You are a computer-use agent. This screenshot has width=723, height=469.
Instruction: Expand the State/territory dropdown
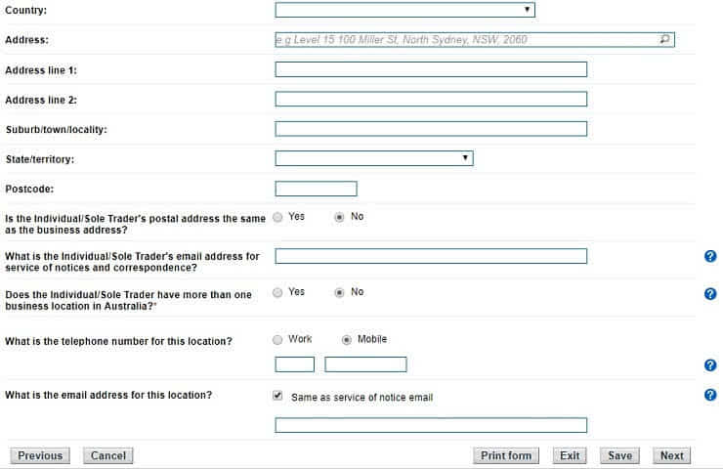coord(373,158)
